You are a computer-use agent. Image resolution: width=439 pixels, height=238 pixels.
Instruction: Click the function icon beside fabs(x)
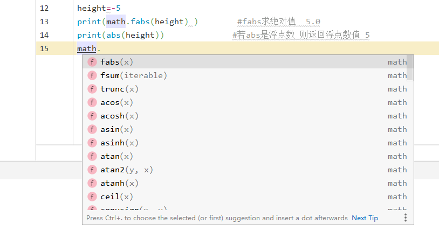pyautogui.click(x=92, y=62)
